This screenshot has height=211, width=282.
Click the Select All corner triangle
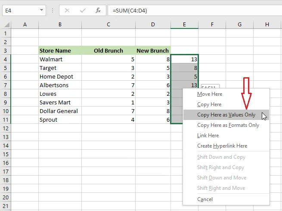click(6, 25)
